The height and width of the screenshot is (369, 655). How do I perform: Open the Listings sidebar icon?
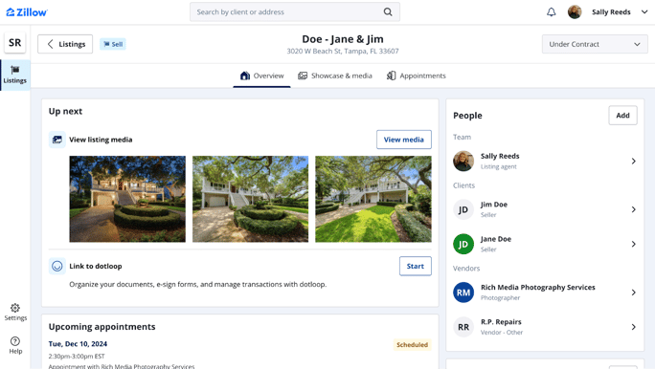tap(15, 76)
